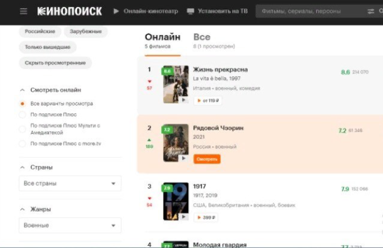Select По подписке Плюс radio option
This screenshot has width=383, height=248.
pos(22,115)
